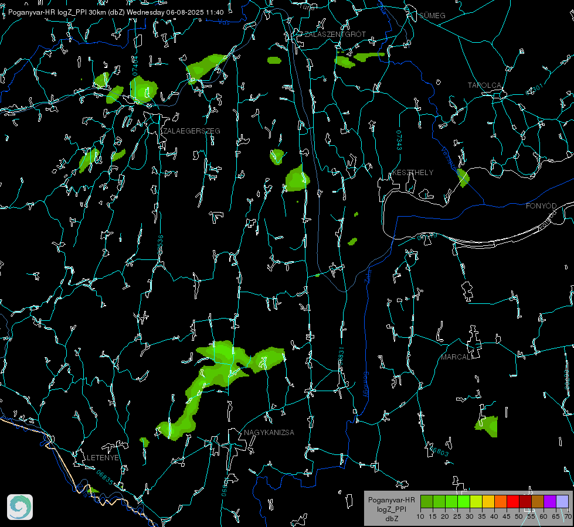This screenshot has width=574, height=527.
Task: Click the 'logZ_PPI' legend label
Action: [391, 509]
